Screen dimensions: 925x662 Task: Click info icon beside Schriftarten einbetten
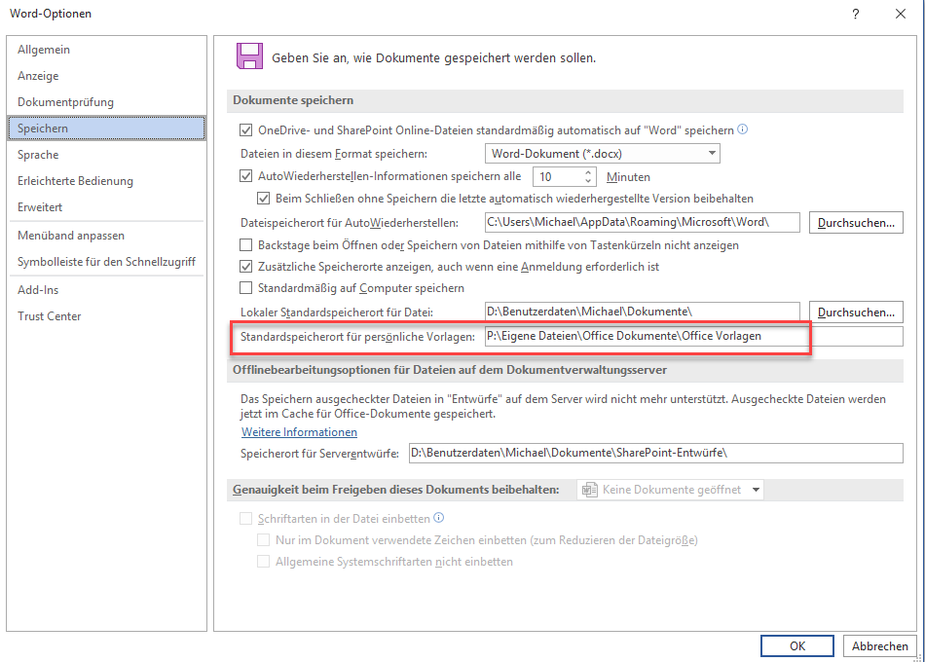click(438, 518)
